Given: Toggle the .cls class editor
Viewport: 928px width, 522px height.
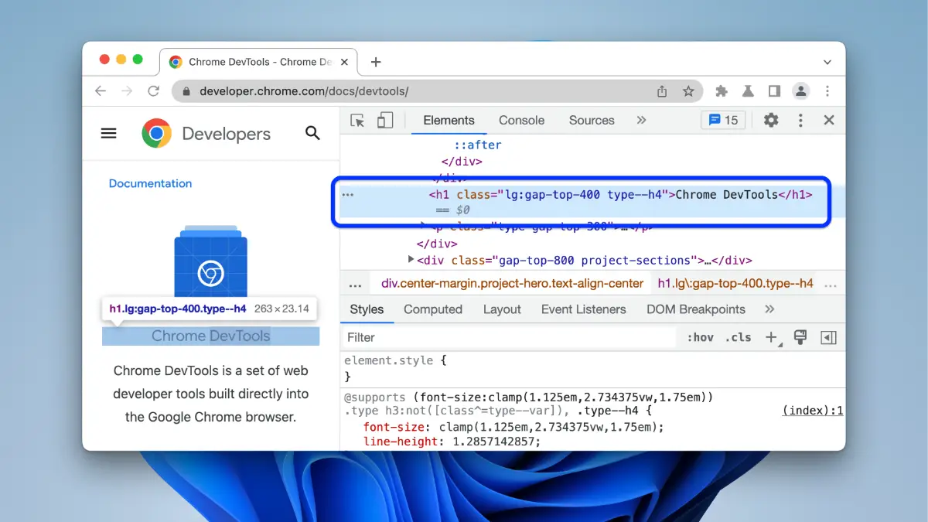Looking at the screenshot, I should [738, 337].
